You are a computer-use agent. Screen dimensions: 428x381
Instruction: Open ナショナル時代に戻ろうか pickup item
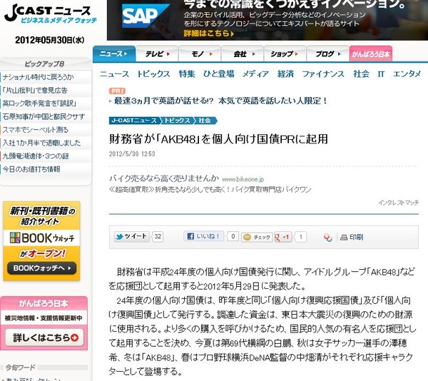coord(38,77)
